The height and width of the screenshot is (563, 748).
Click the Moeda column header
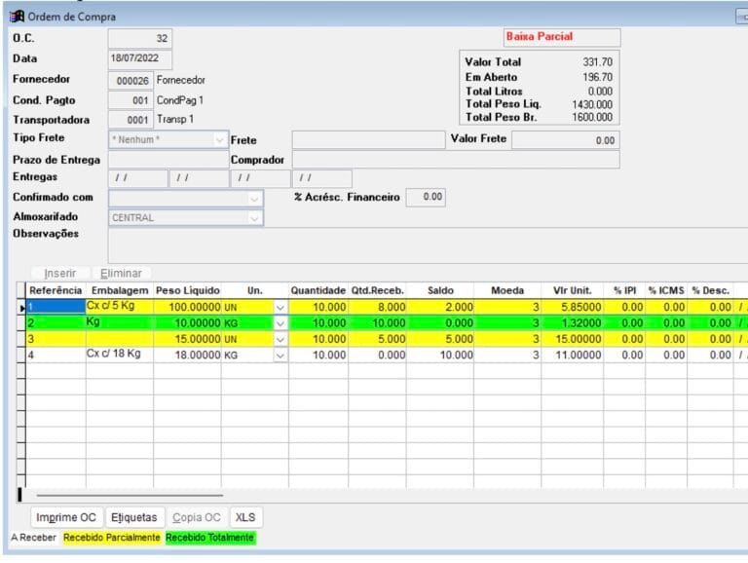point(507,290)
